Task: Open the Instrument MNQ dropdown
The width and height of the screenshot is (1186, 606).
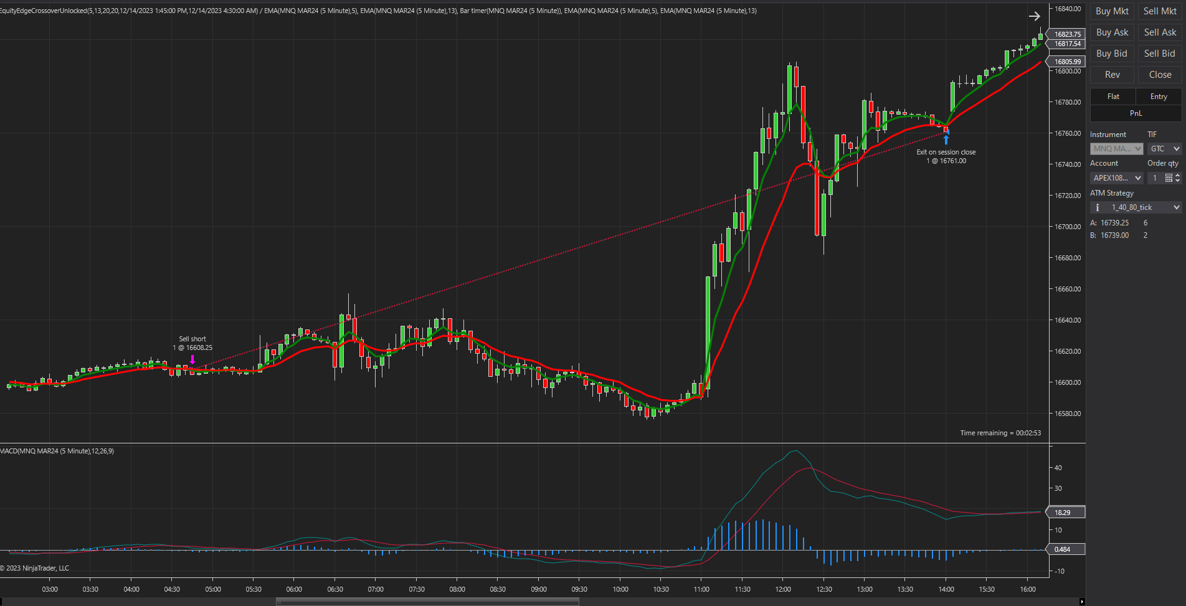Action: [x=1116, y=149]
